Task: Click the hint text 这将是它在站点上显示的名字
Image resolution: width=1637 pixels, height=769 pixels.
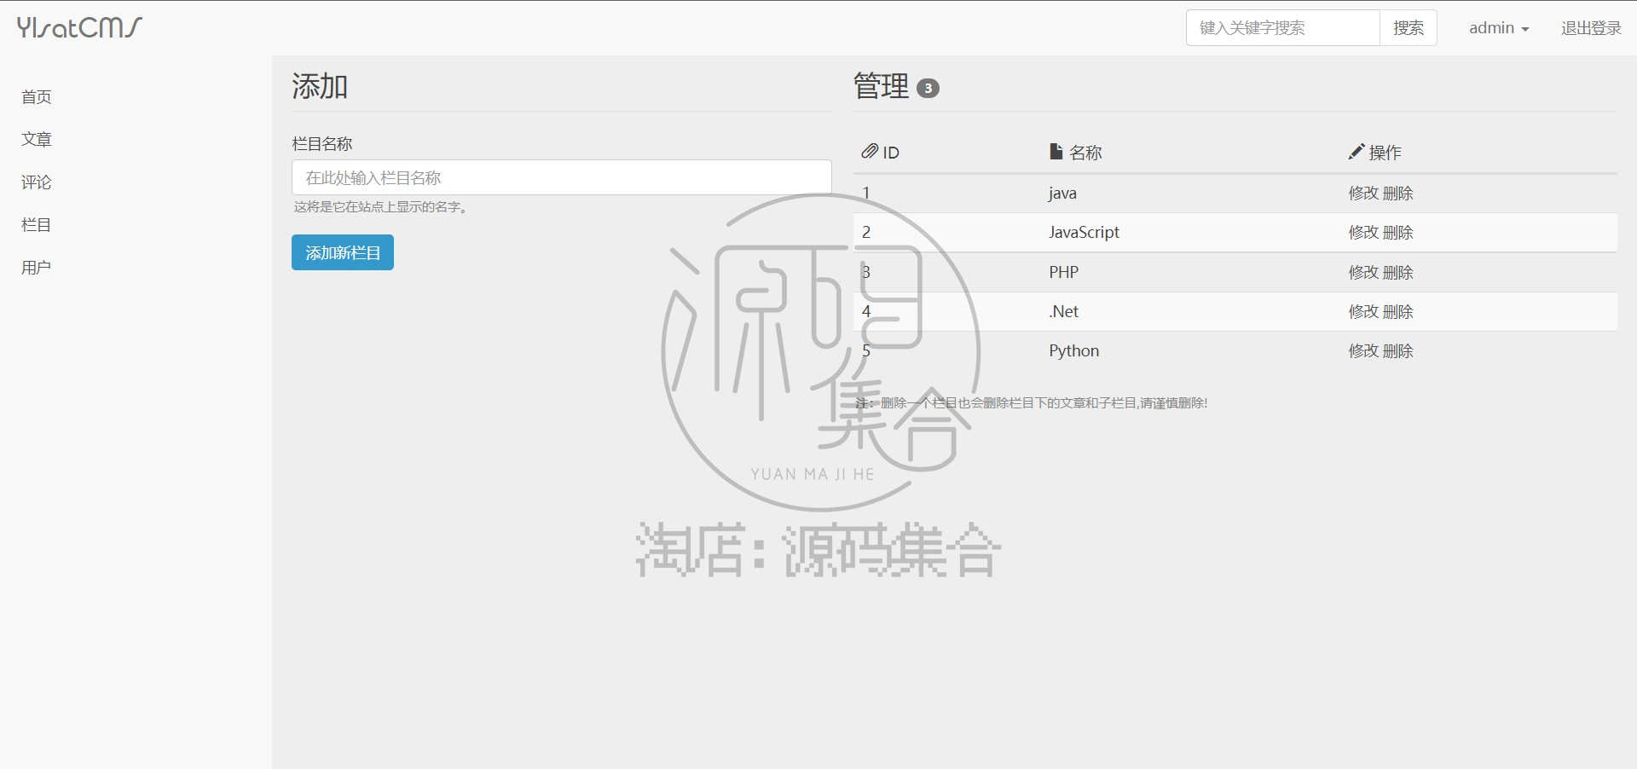Action: (380, 207)
